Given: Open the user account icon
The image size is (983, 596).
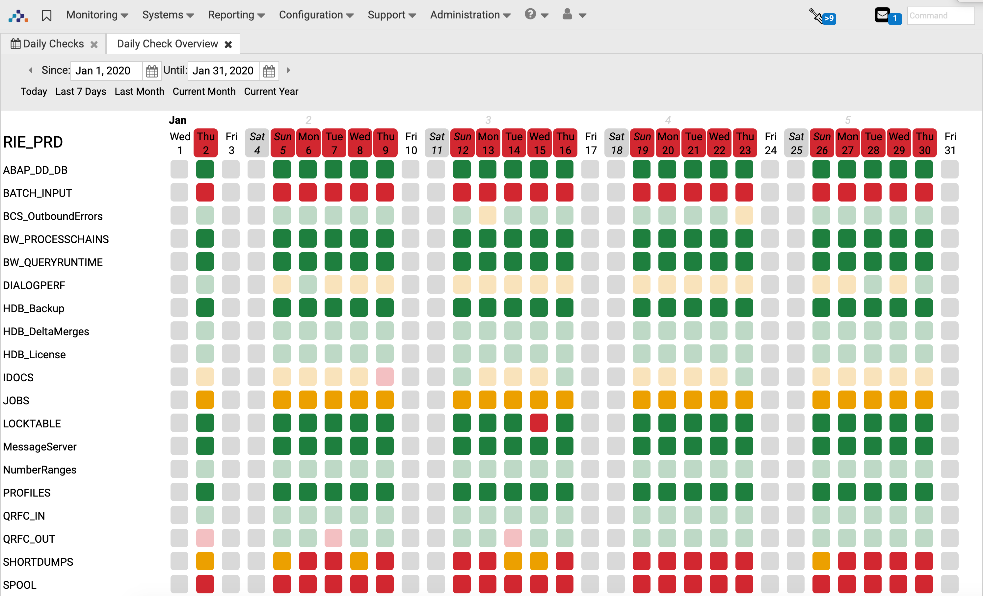Looking at the screenshot, I should 567,15.
